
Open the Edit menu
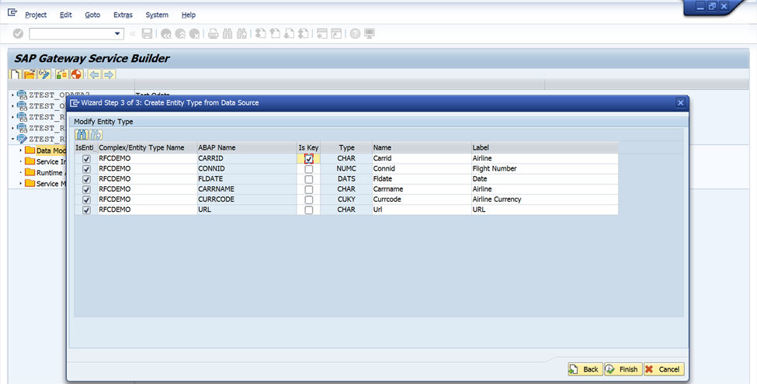coord(66,15)
